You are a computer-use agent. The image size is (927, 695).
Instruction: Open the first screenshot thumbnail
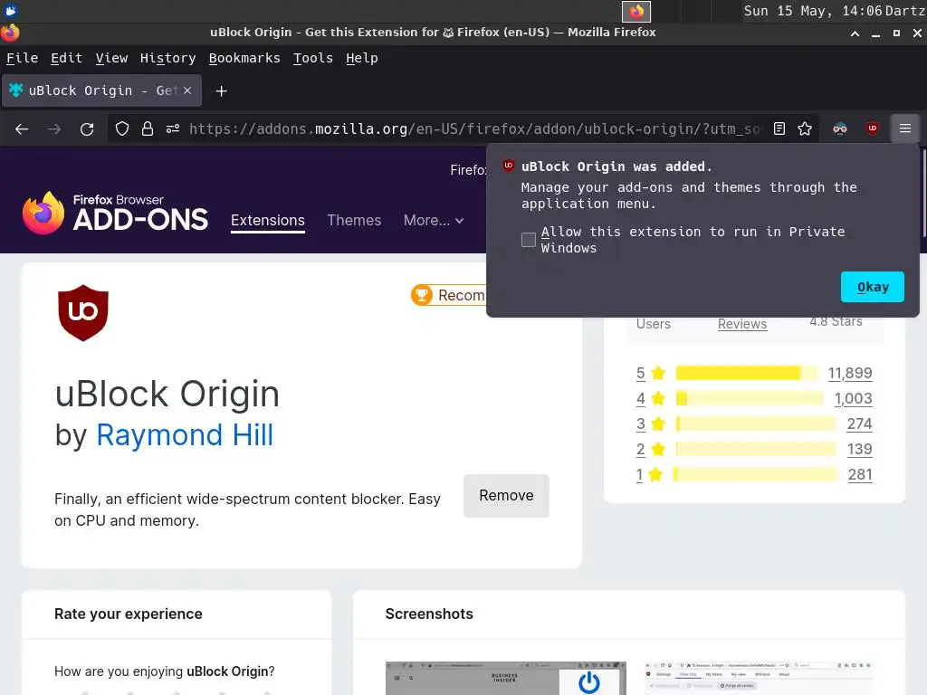pos(505,679)
